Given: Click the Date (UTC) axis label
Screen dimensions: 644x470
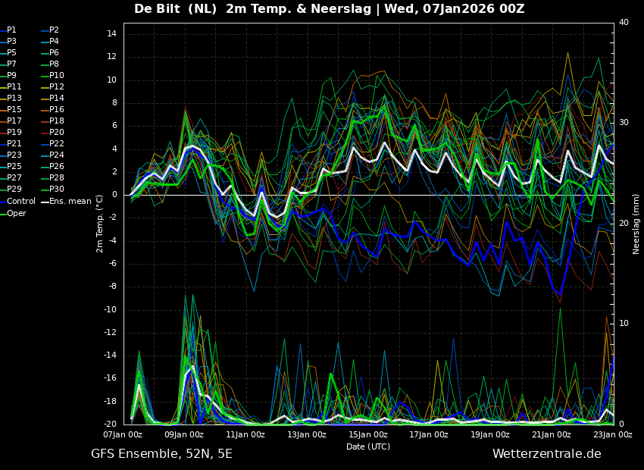Looking at the screenshot, I should 368,446.
